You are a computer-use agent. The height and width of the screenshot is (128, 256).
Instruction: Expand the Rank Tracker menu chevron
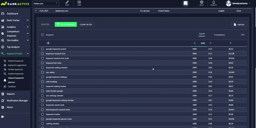28,20
